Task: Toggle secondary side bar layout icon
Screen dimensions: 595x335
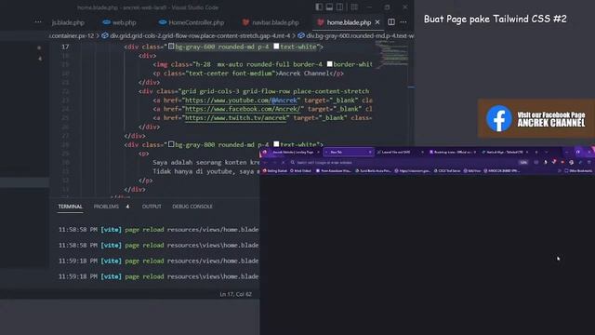Action: [x=339, y=7]
